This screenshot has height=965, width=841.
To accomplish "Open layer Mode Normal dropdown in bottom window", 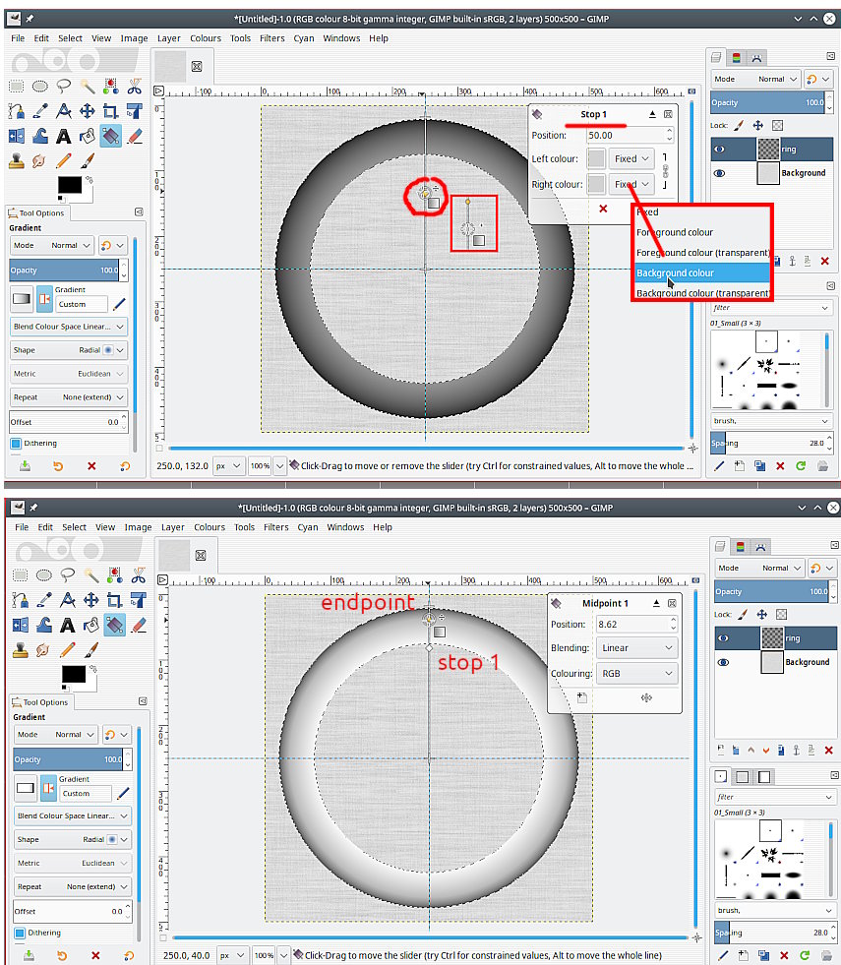I will click(759, 568).
